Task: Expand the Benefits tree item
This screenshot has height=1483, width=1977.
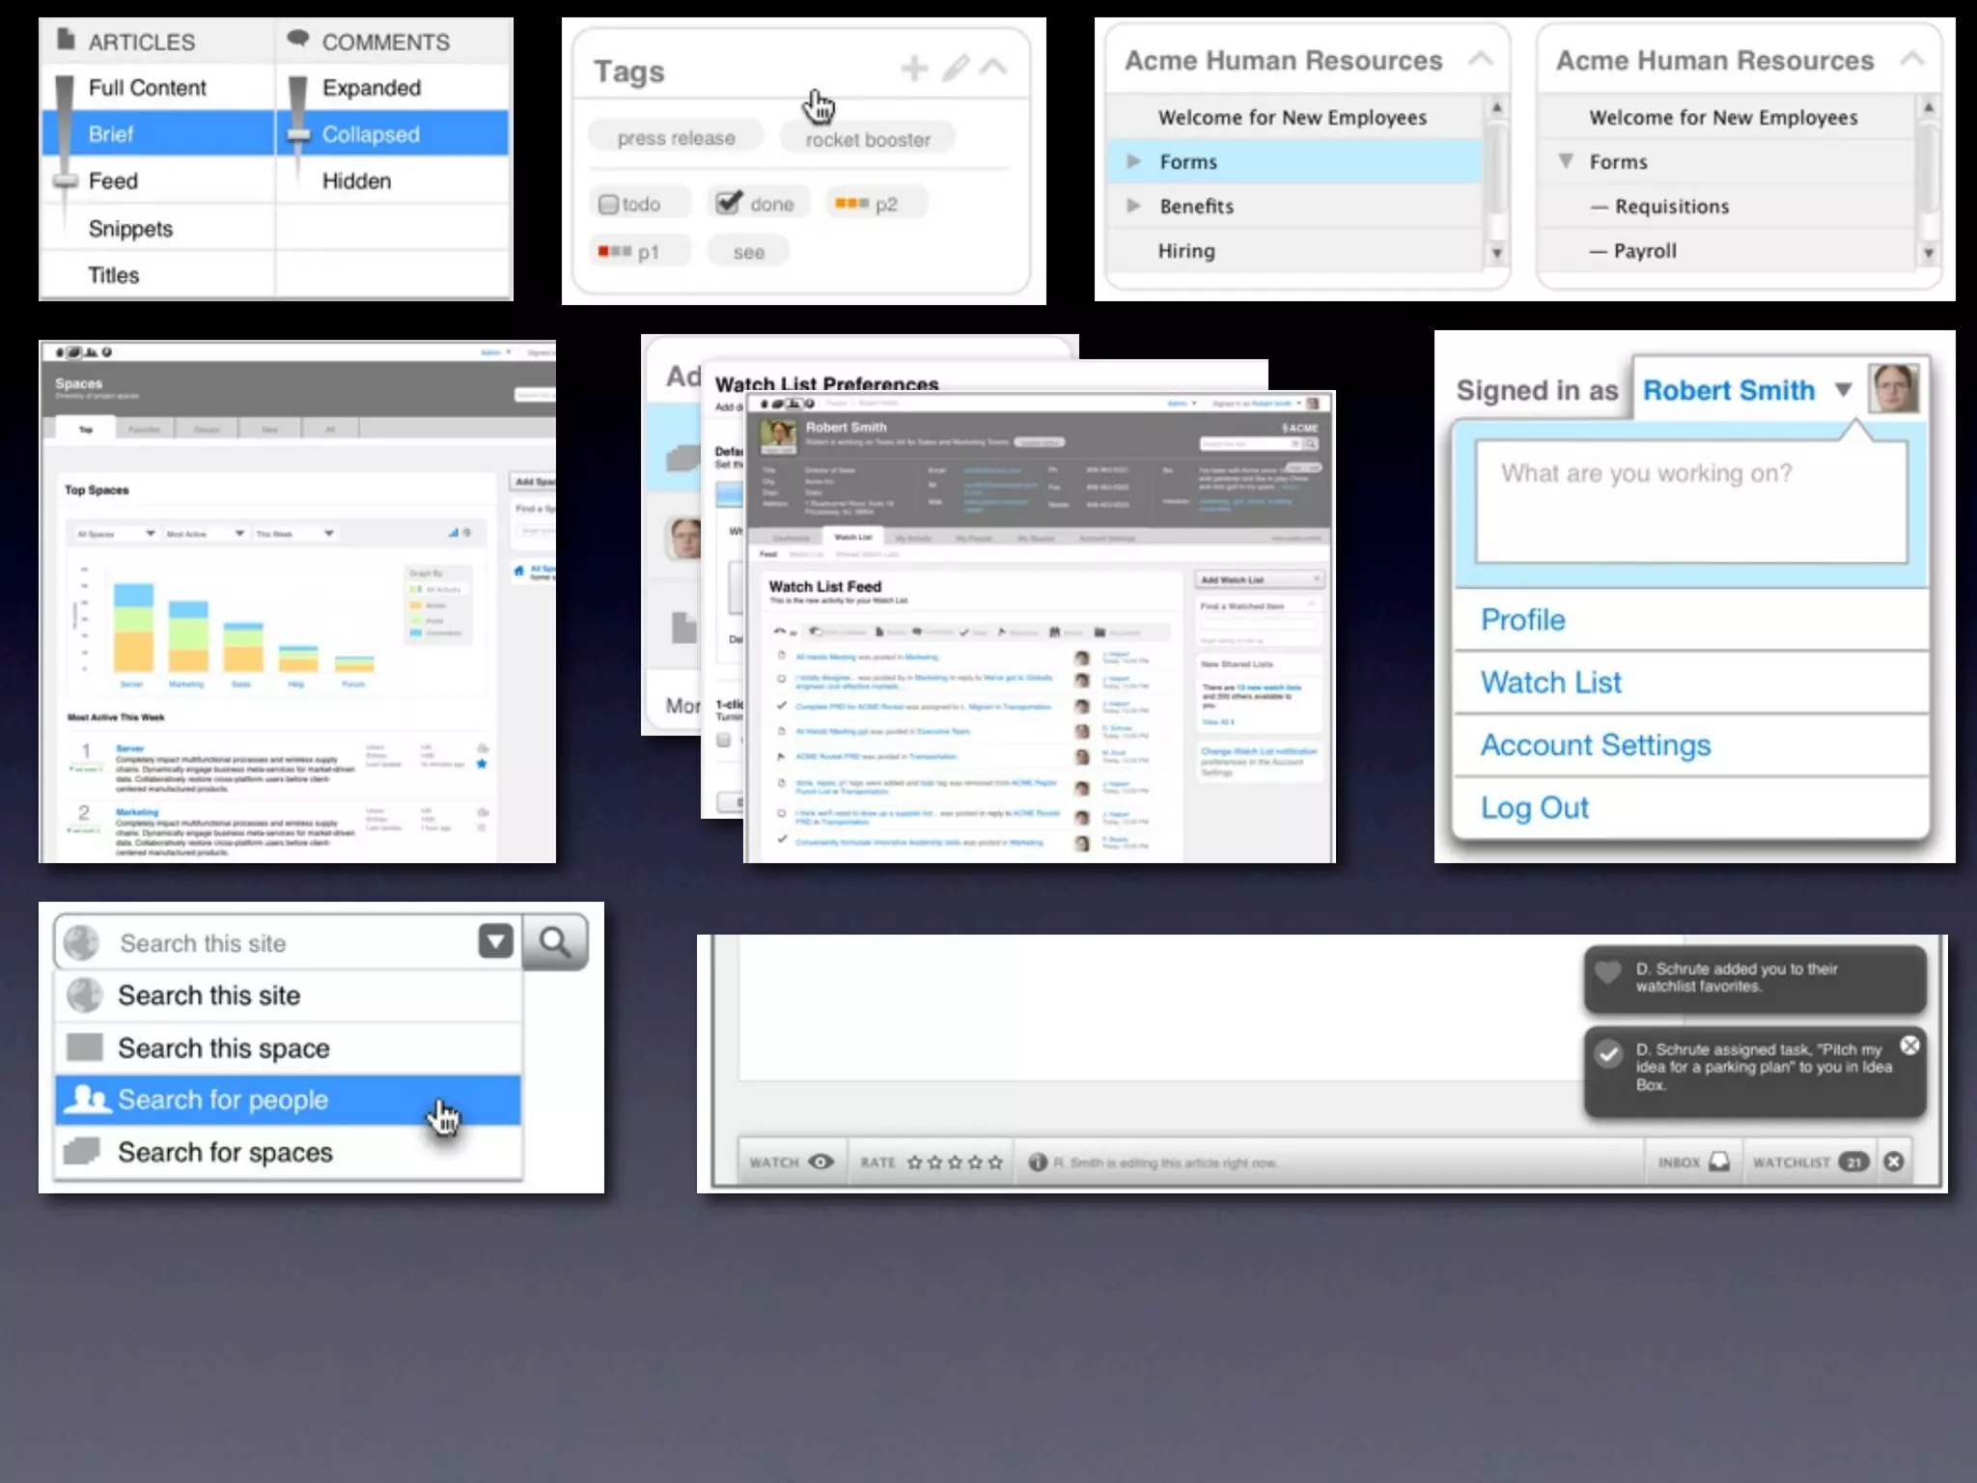Action: [1134, 206]
